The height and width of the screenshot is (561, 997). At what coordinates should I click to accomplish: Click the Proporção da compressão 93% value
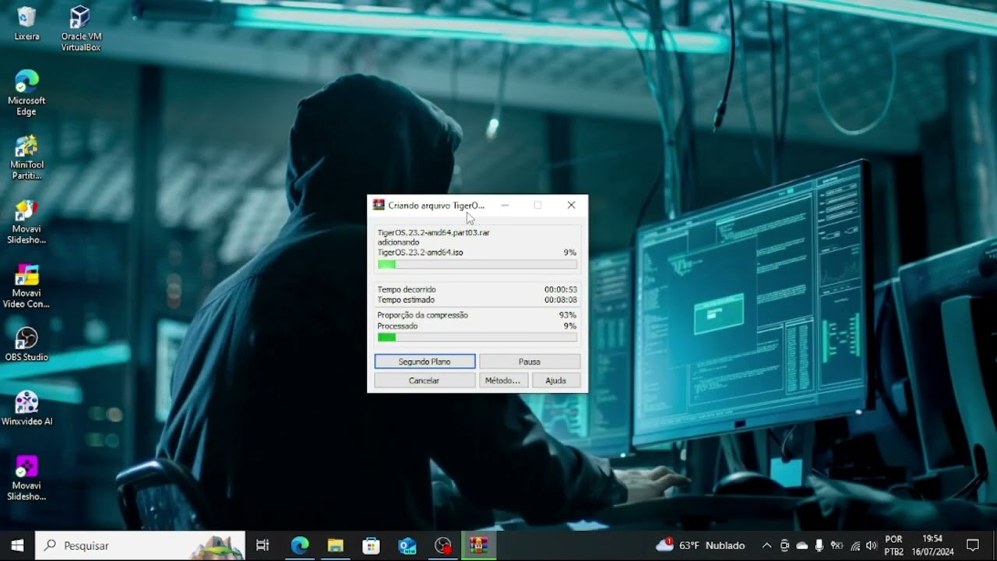point(568,315)
